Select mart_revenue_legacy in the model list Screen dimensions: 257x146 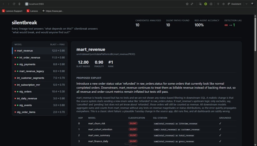click(x=40, y=71)
